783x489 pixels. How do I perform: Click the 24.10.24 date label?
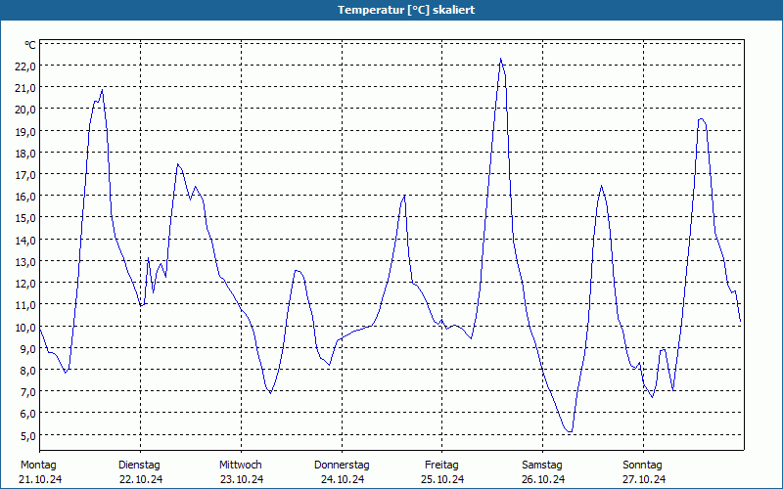click(343, 479)
